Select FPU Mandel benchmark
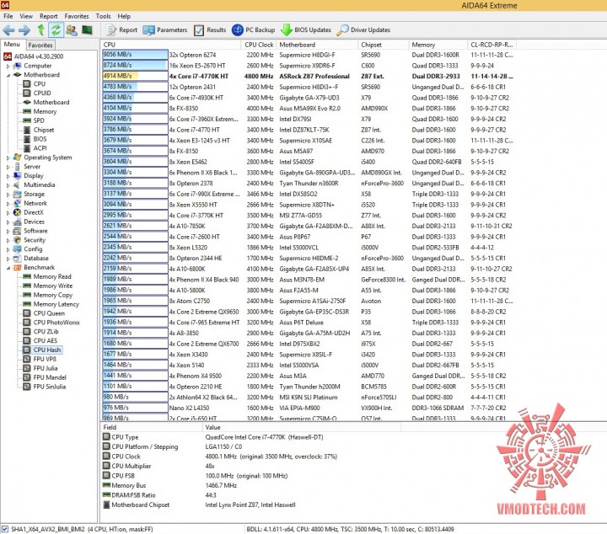Image resolution: width=607 pixels, height=534 pixels. click(x=45, y=378)
